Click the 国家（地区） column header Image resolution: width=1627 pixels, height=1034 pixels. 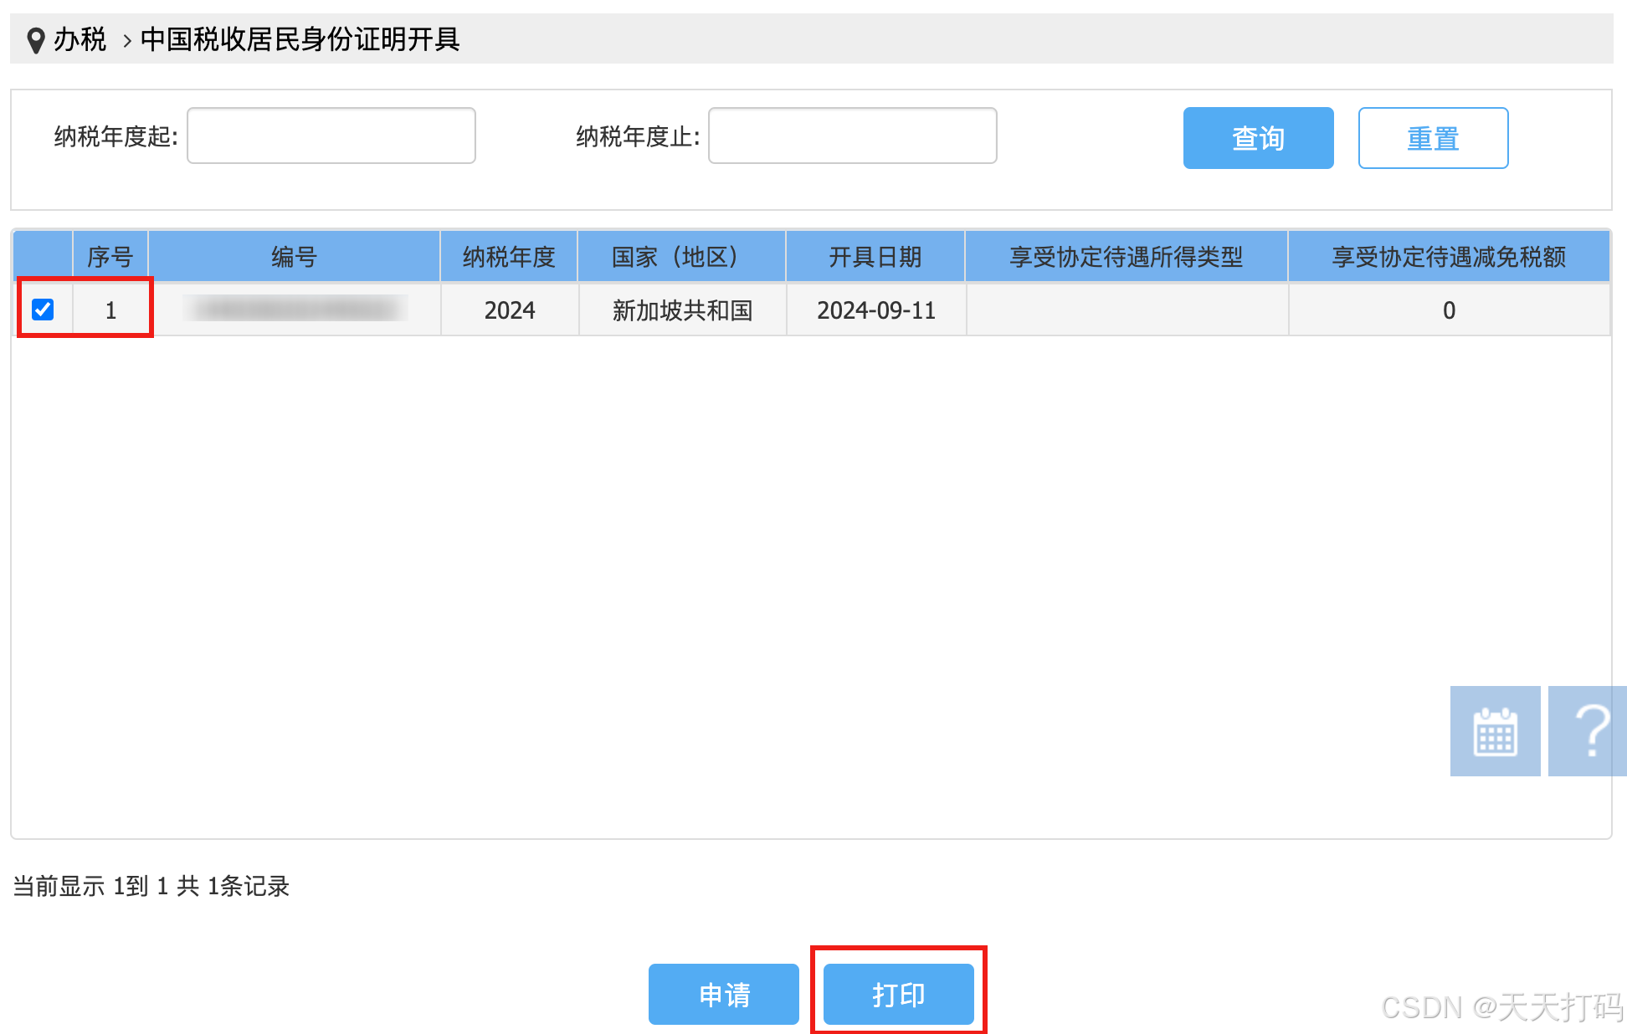(x=681, y=257)
